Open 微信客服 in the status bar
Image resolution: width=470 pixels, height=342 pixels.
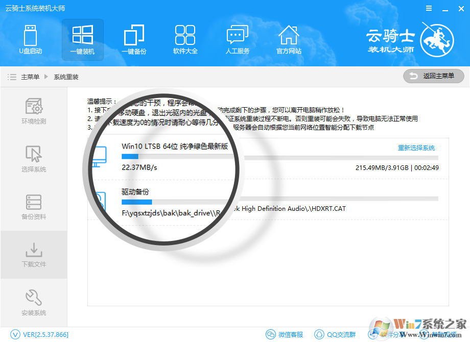point(285,334)
